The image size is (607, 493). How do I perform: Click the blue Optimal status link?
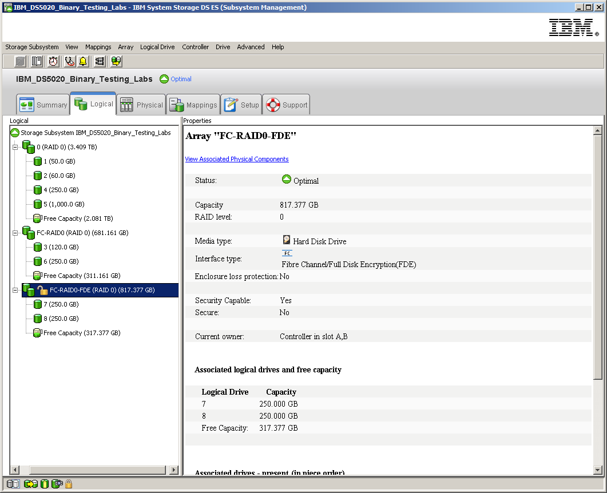pyautogui.click(x=181, y=79)
